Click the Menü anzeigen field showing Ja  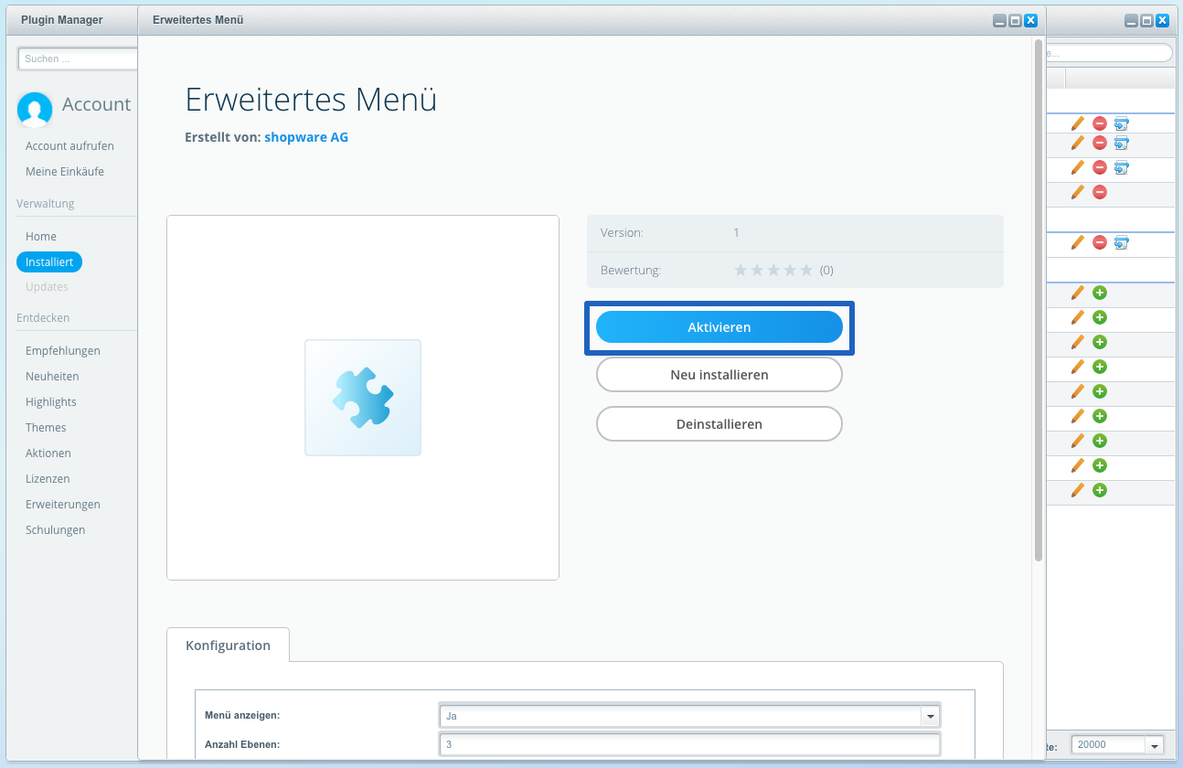point(680,716)
